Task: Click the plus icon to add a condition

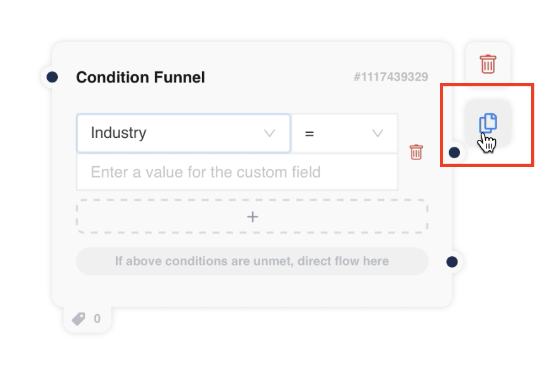Action: point(252,217)
